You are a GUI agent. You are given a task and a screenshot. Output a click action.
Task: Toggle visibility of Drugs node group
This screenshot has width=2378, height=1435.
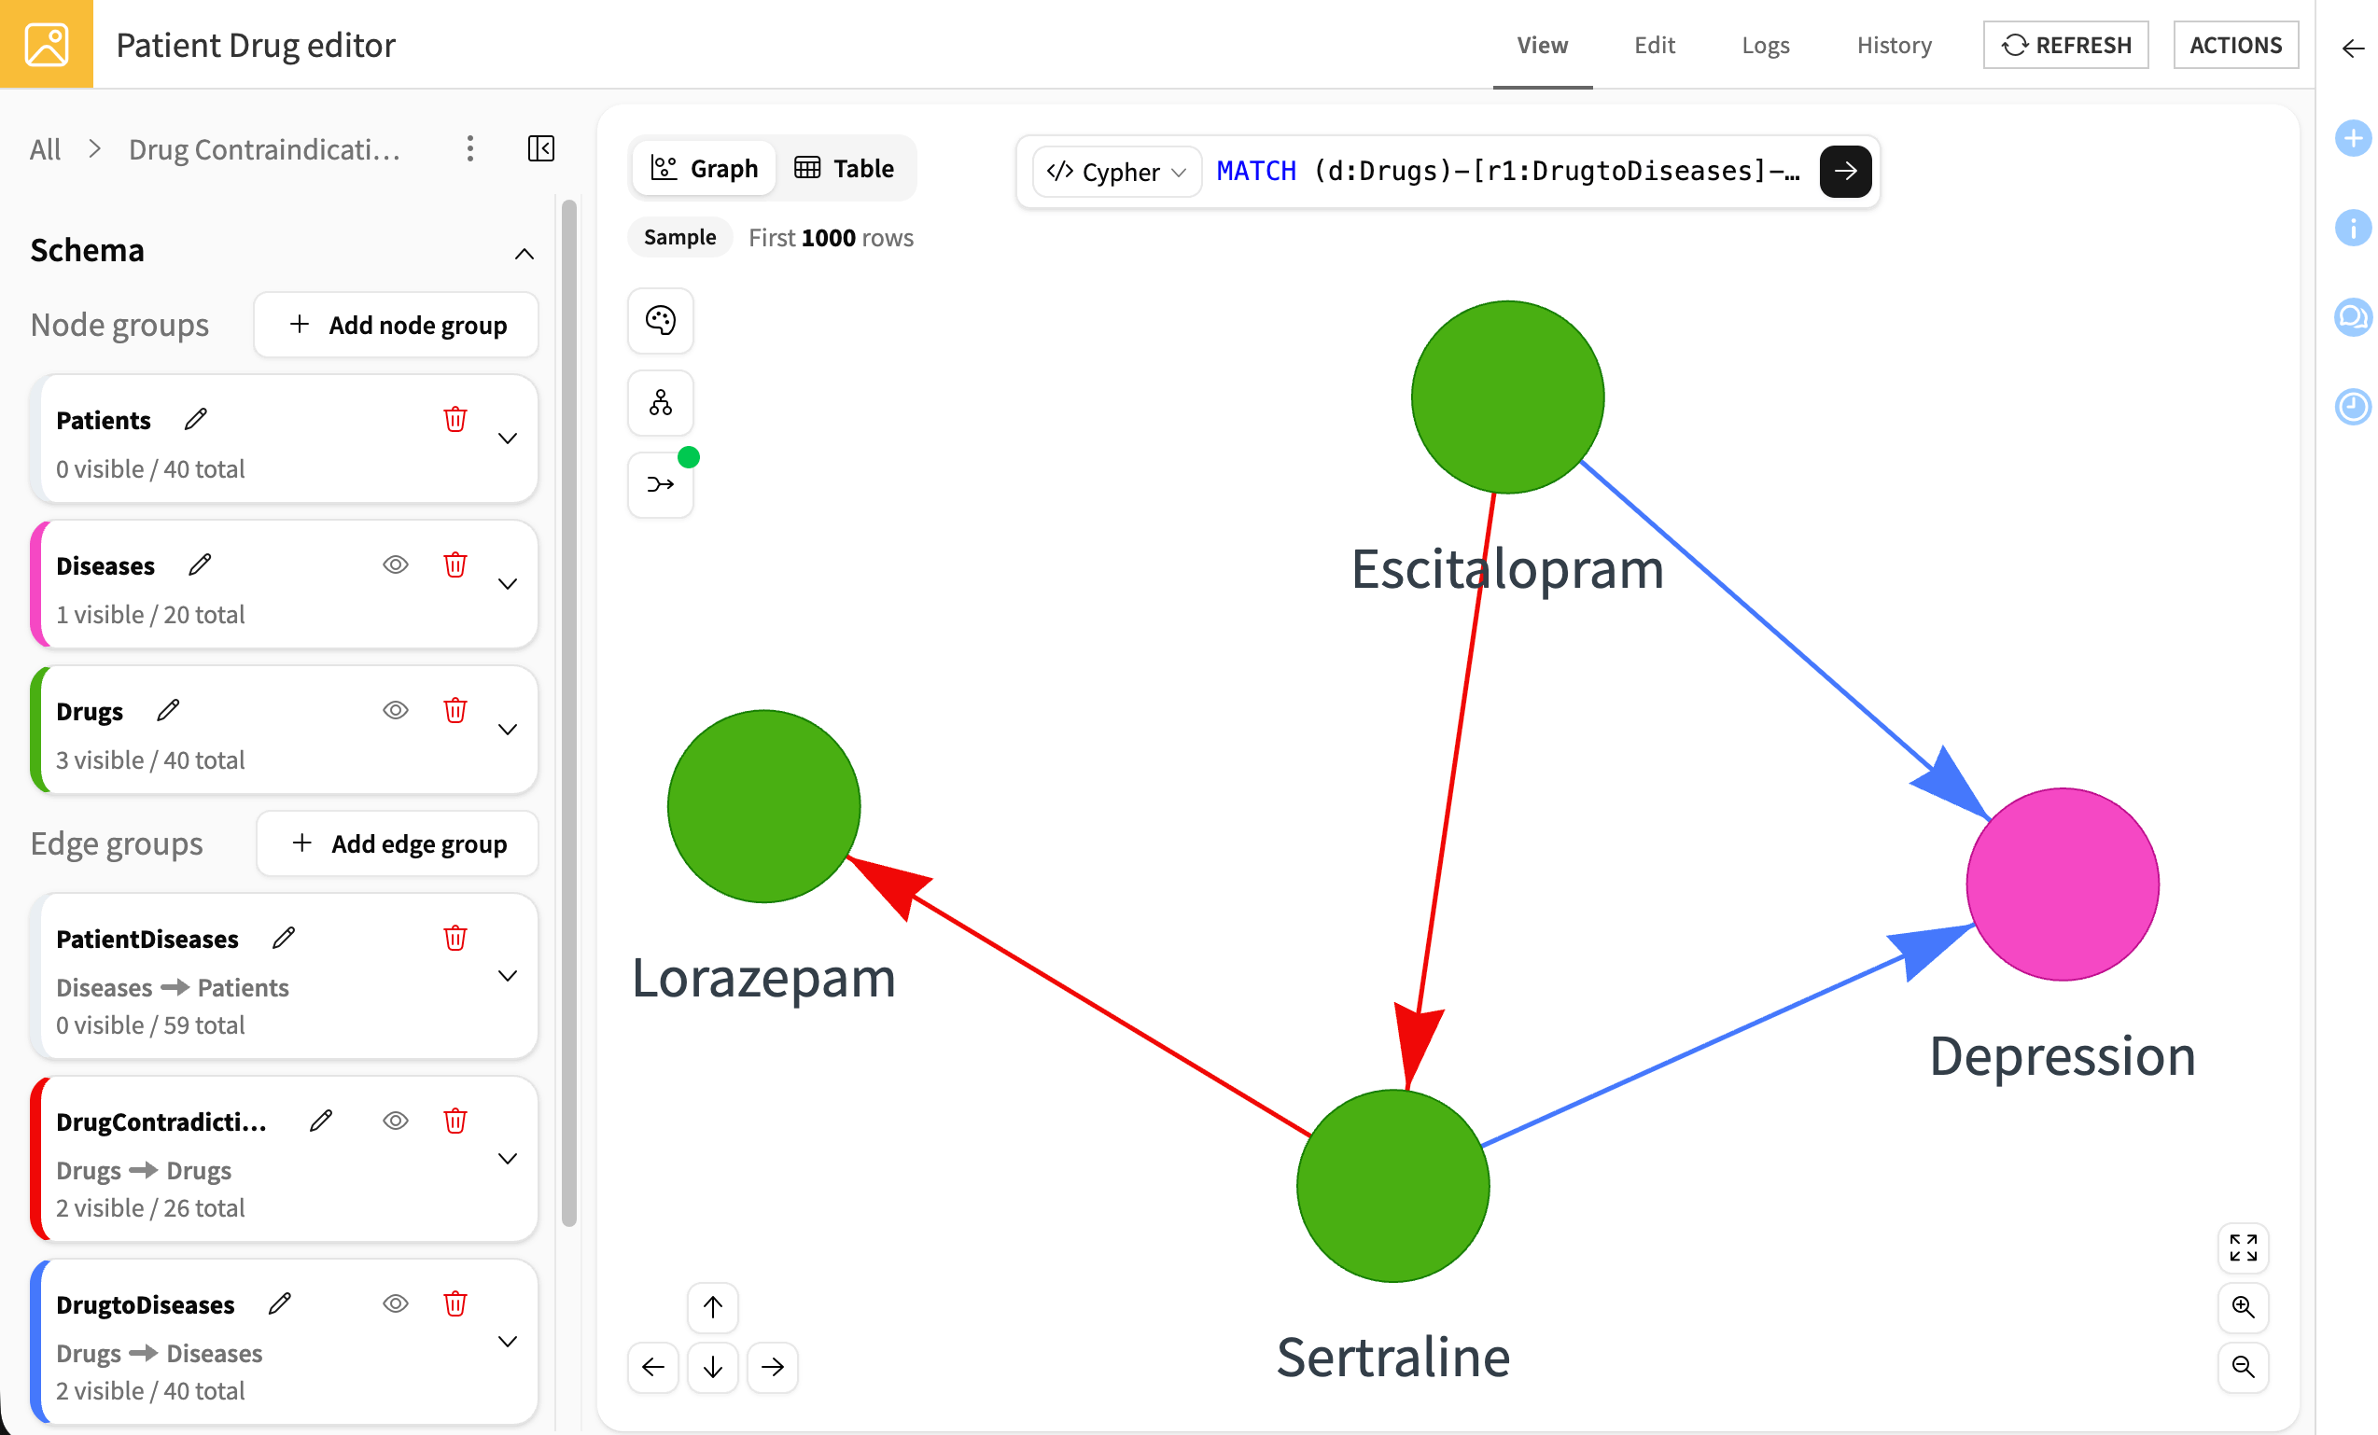coord(396,711)
